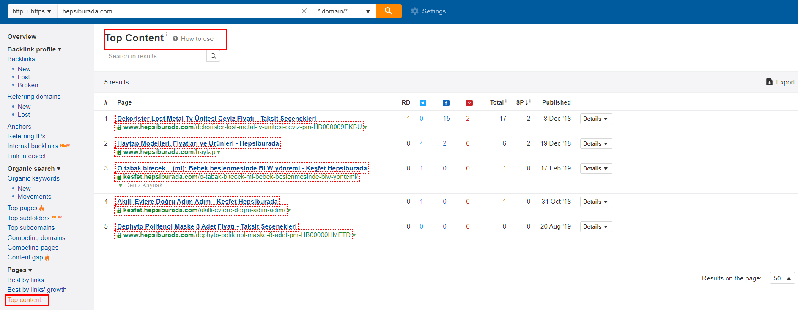Open Top content in sidebar
Viewport: 798px width, 310px height.
coord(25,300)
